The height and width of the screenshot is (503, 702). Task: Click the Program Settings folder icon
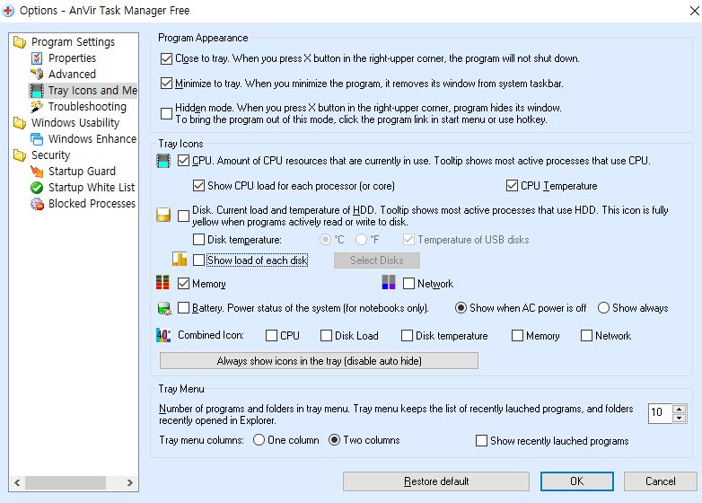click(19, 42)
